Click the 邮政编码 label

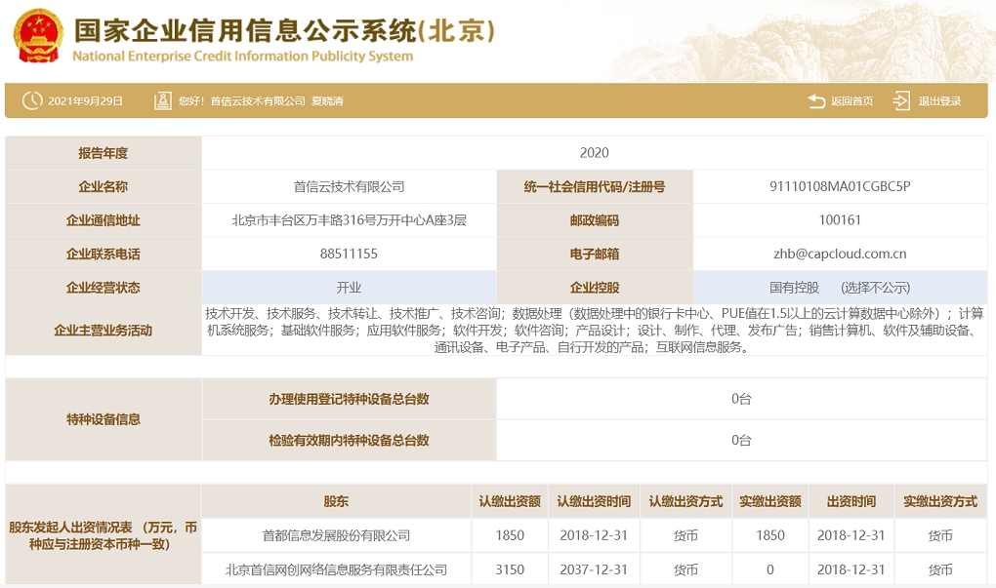tap(595, 220)
